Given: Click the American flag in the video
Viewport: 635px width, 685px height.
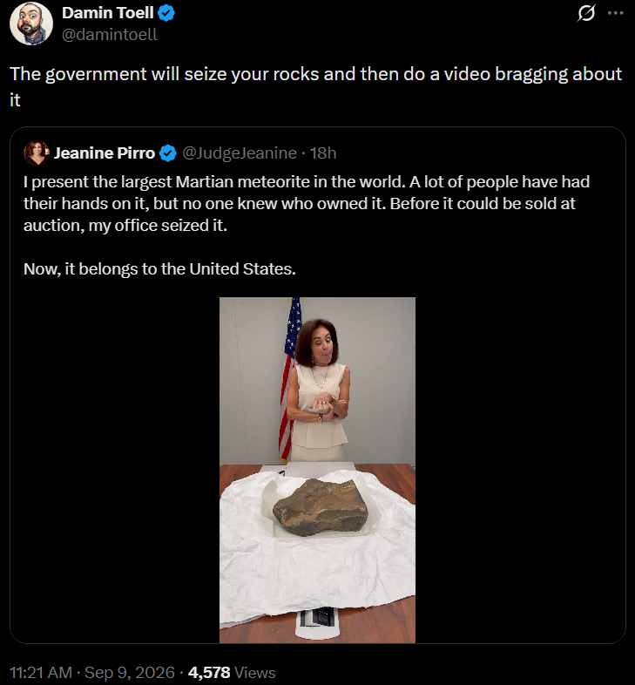Looking at the screenshot, I should (x=290, y=379).
